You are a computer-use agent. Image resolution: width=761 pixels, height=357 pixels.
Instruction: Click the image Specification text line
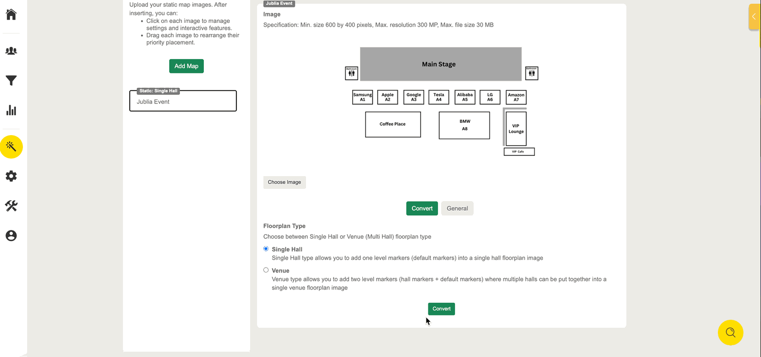point(378,25)
